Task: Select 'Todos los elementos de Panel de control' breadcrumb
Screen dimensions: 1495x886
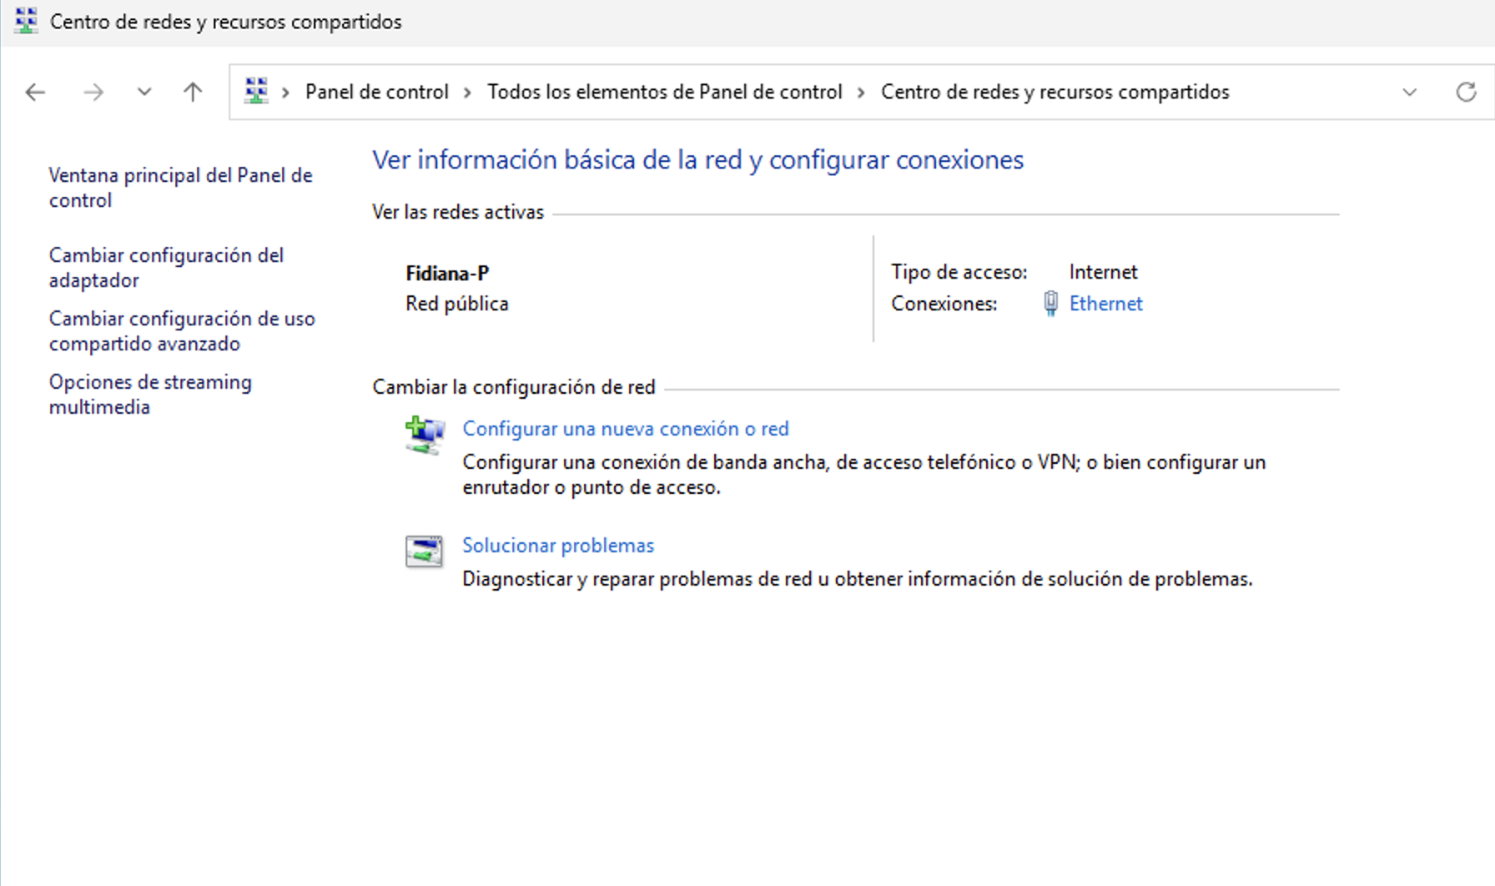Action: pyautogui.click(x=665, y=92)
